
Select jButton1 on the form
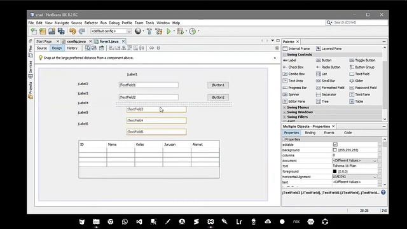(x=218, y=85)
